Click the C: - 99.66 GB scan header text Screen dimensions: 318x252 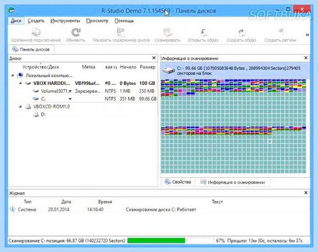(x=238, y=71)
